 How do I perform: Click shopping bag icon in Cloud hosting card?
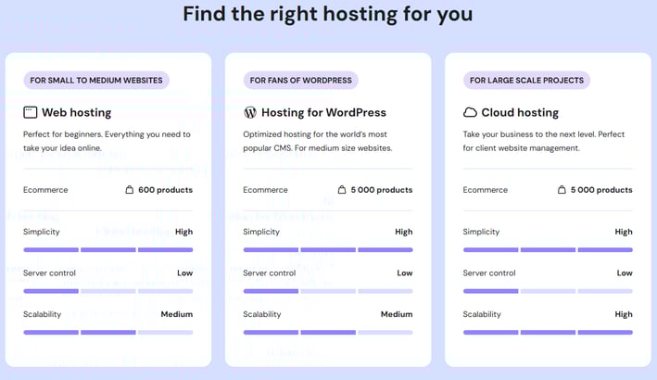click(562, 190)
